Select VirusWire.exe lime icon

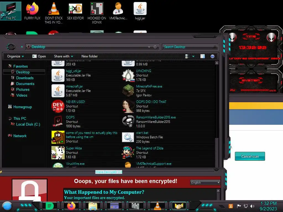tap(58, 165)
